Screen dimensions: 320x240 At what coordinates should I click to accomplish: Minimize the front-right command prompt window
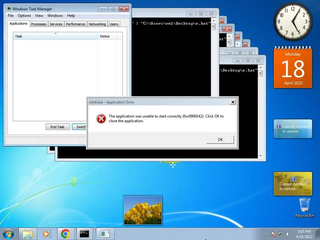(x=237, y=61)
